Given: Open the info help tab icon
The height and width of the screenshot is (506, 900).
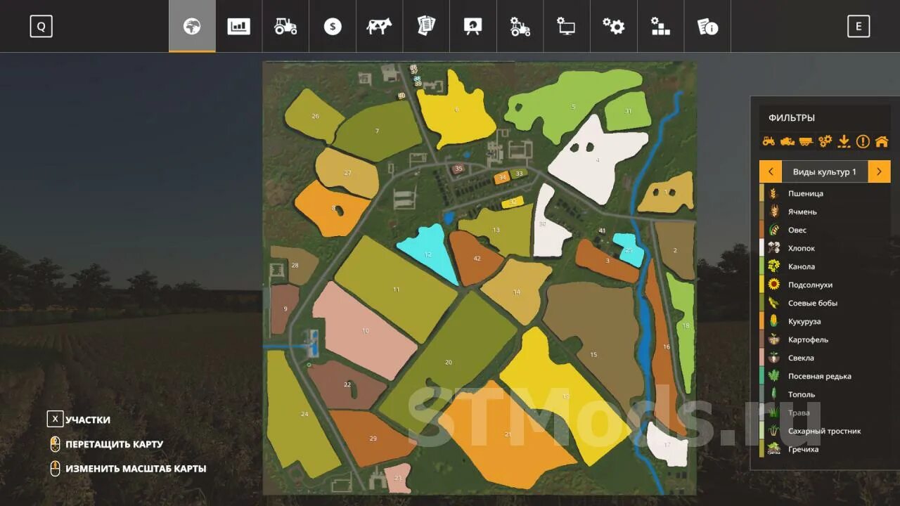Looking at the screenshot, I should 707,27.
